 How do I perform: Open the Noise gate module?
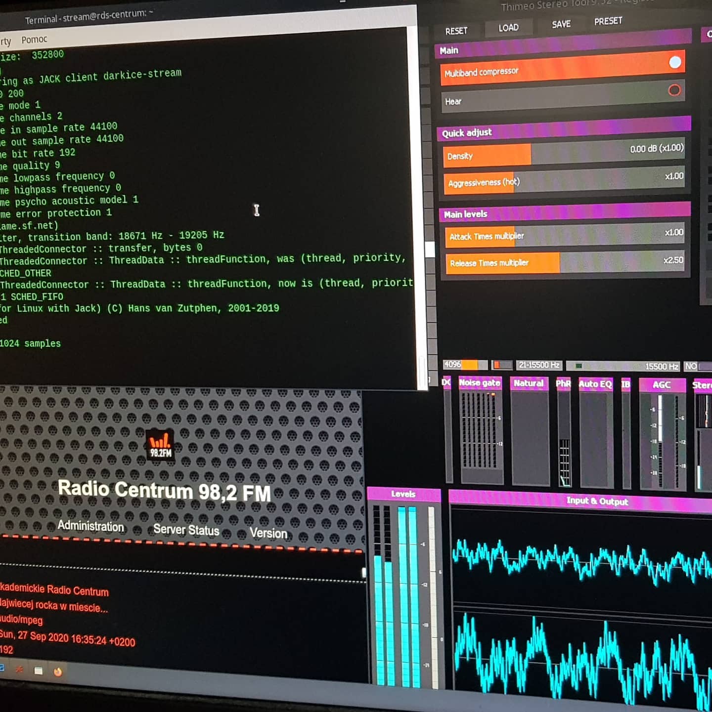tap(480, 383)
